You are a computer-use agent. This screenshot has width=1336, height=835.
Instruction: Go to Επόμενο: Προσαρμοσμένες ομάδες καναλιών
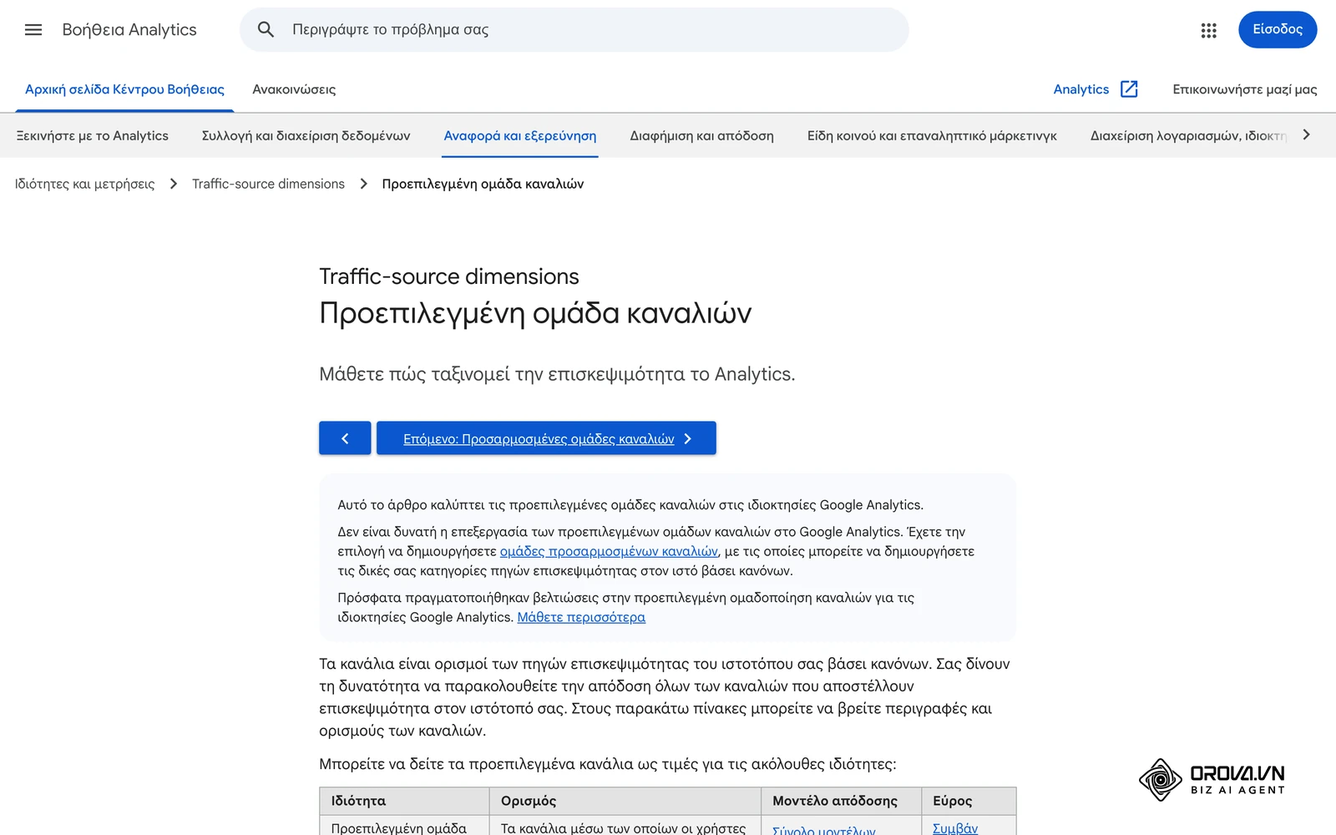click(x=546, y=438)
